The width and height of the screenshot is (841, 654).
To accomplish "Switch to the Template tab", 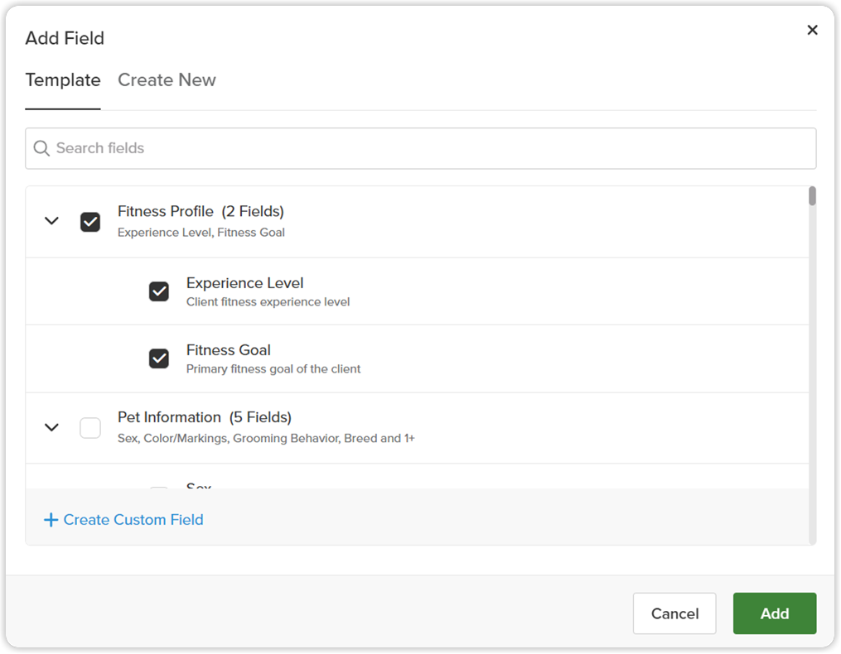I will click(63, 80).
